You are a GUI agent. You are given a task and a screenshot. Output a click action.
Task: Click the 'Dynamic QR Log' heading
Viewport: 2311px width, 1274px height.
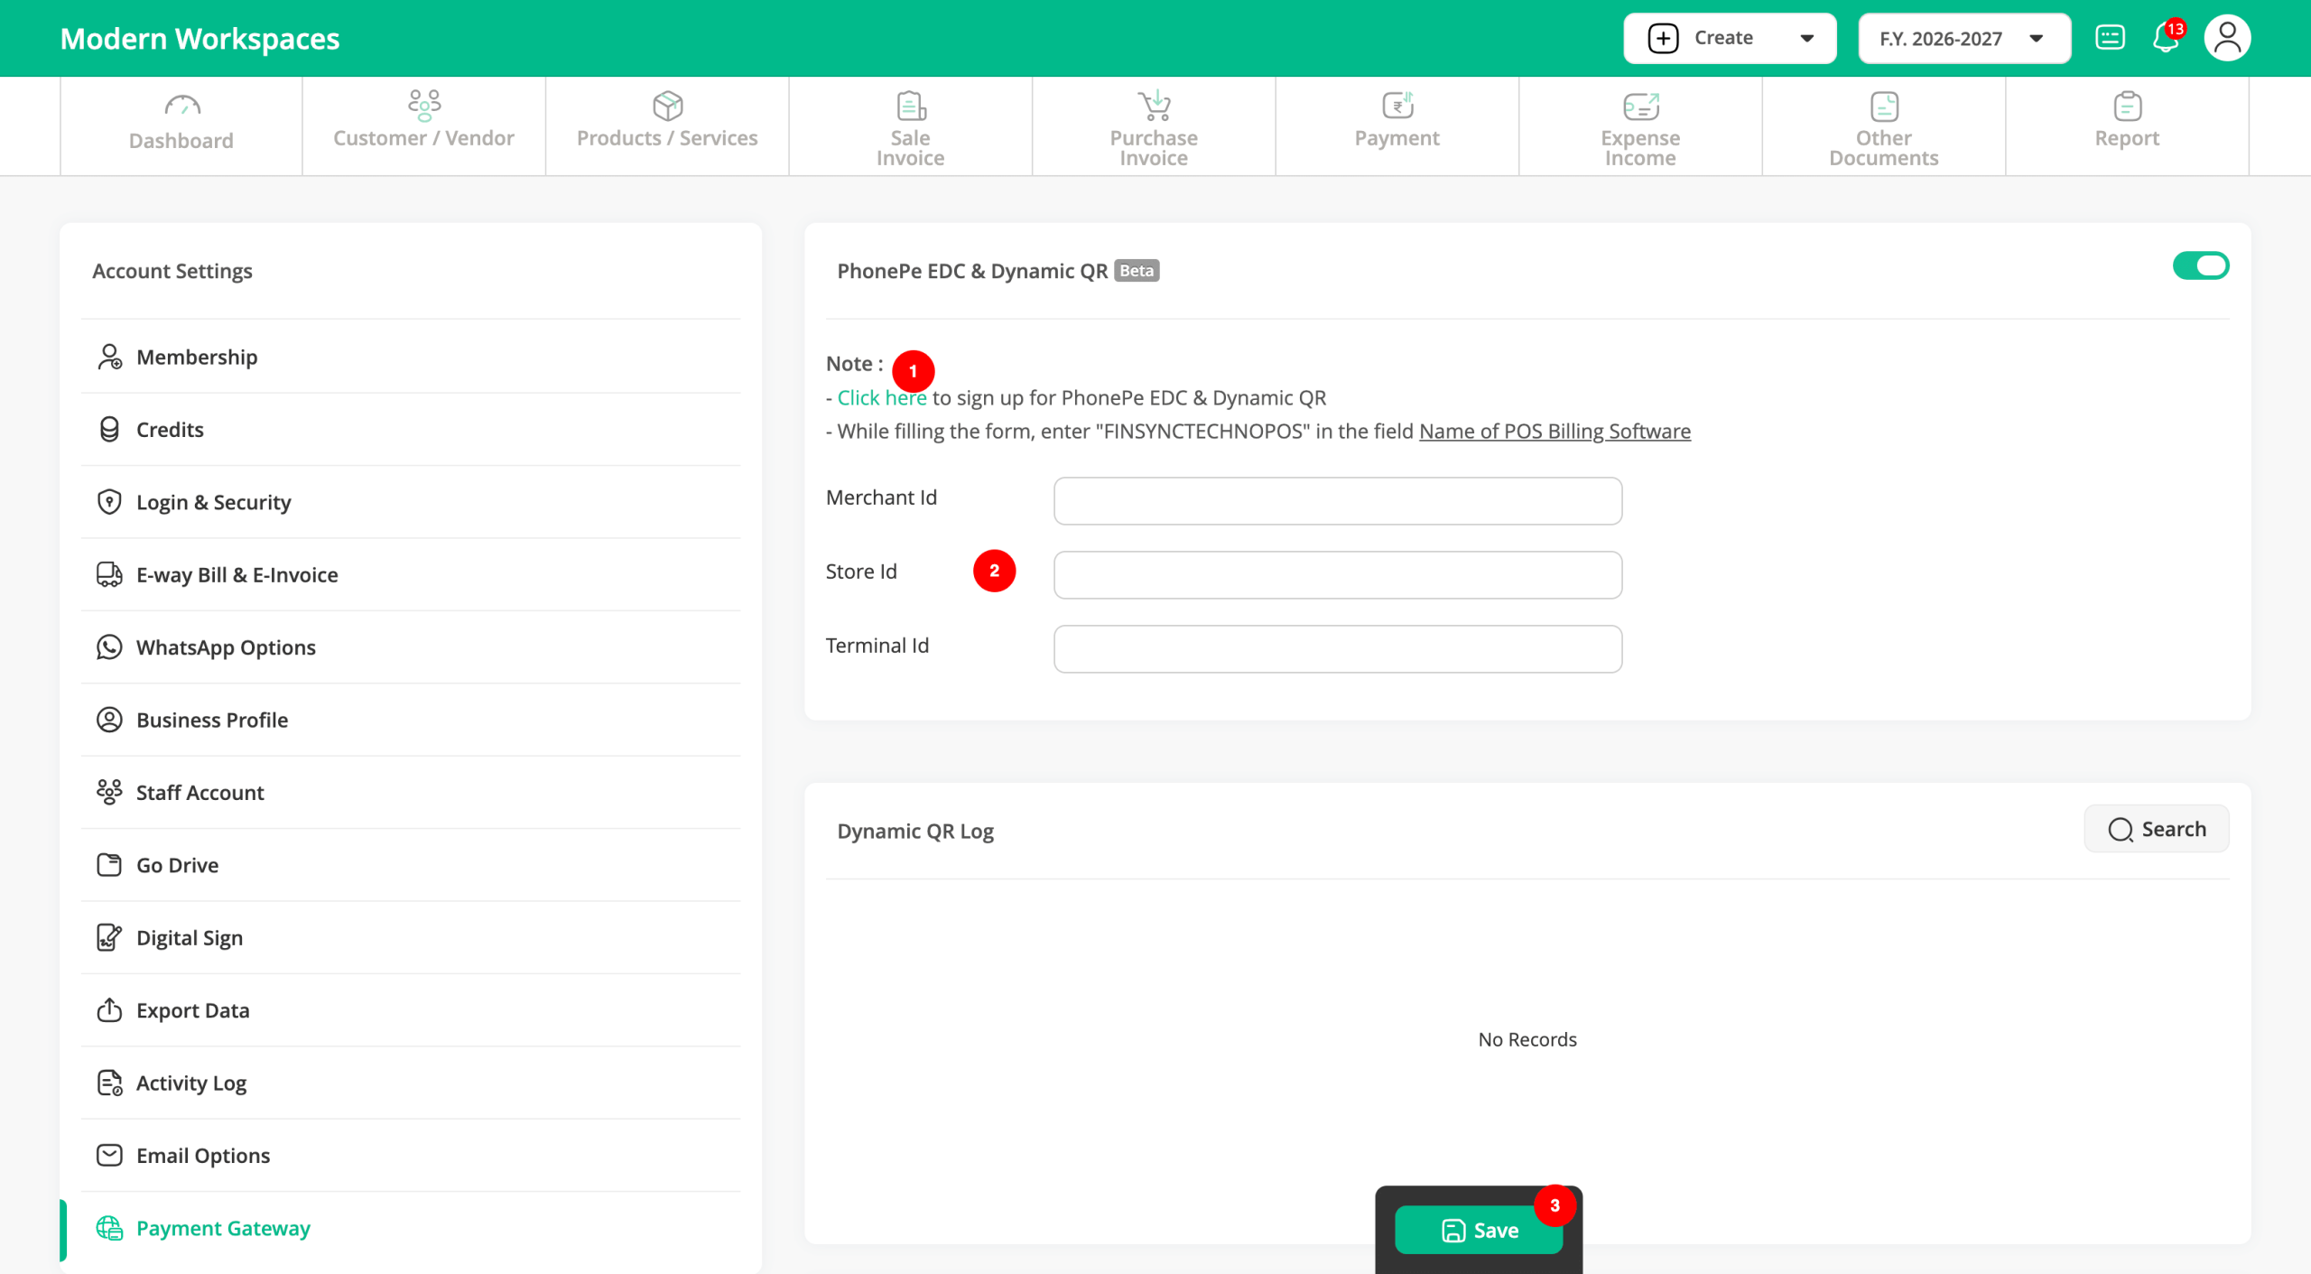point(915,831)
